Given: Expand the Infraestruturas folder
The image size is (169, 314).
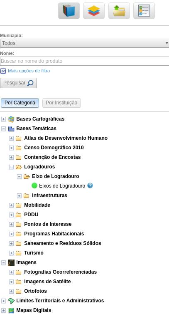Looking at the screenshot, I should pyautogui.click(x=19, y=195).
